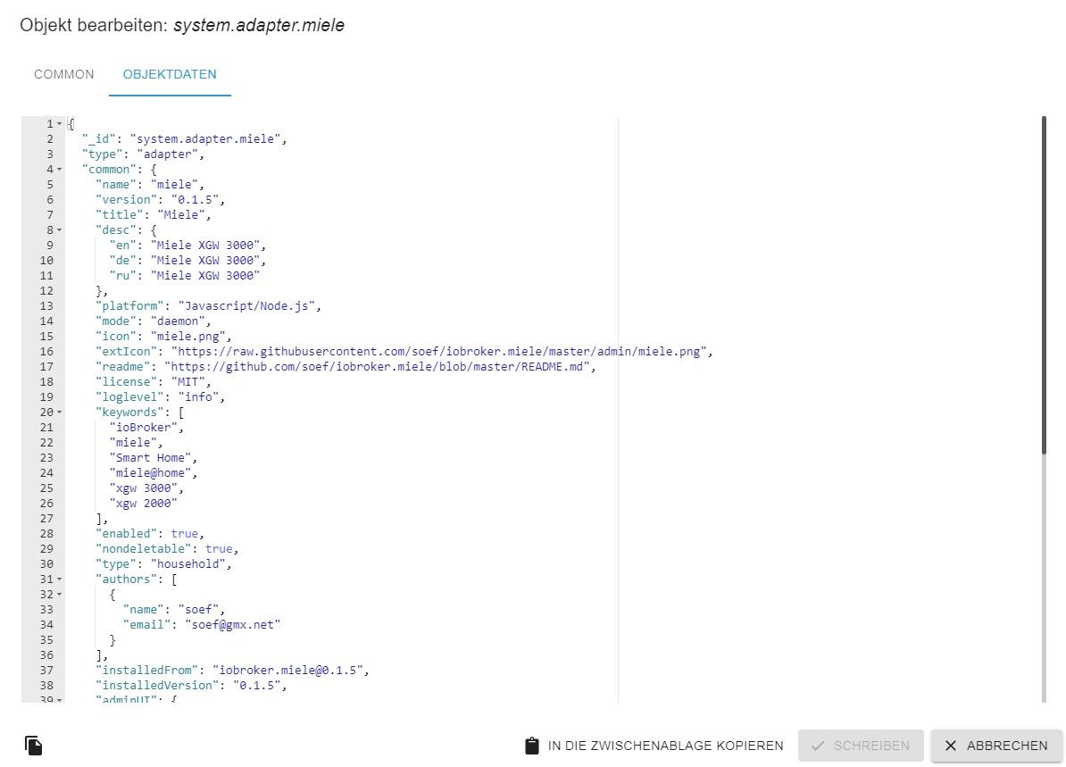Click the "de" description value on line 10
Image resolution: width=1066 pixels, height=767 pixels.
click(x=205, y=261)
